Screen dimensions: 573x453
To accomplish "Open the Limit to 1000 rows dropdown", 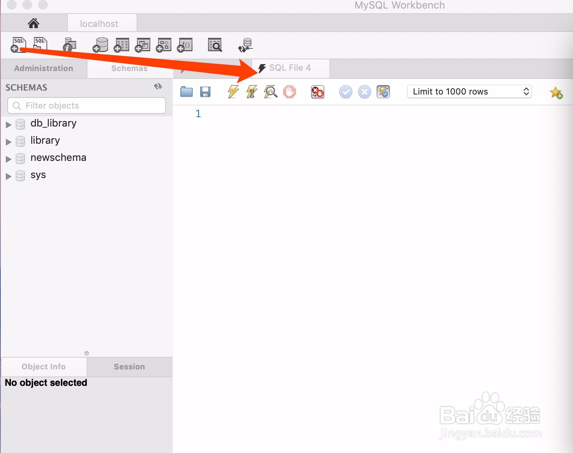I will tap(470, 92).
